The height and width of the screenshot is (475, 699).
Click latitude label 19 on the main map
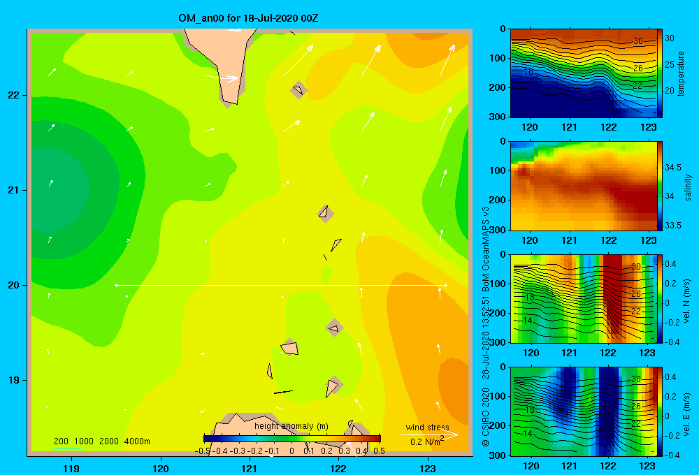tap(14, 380)
